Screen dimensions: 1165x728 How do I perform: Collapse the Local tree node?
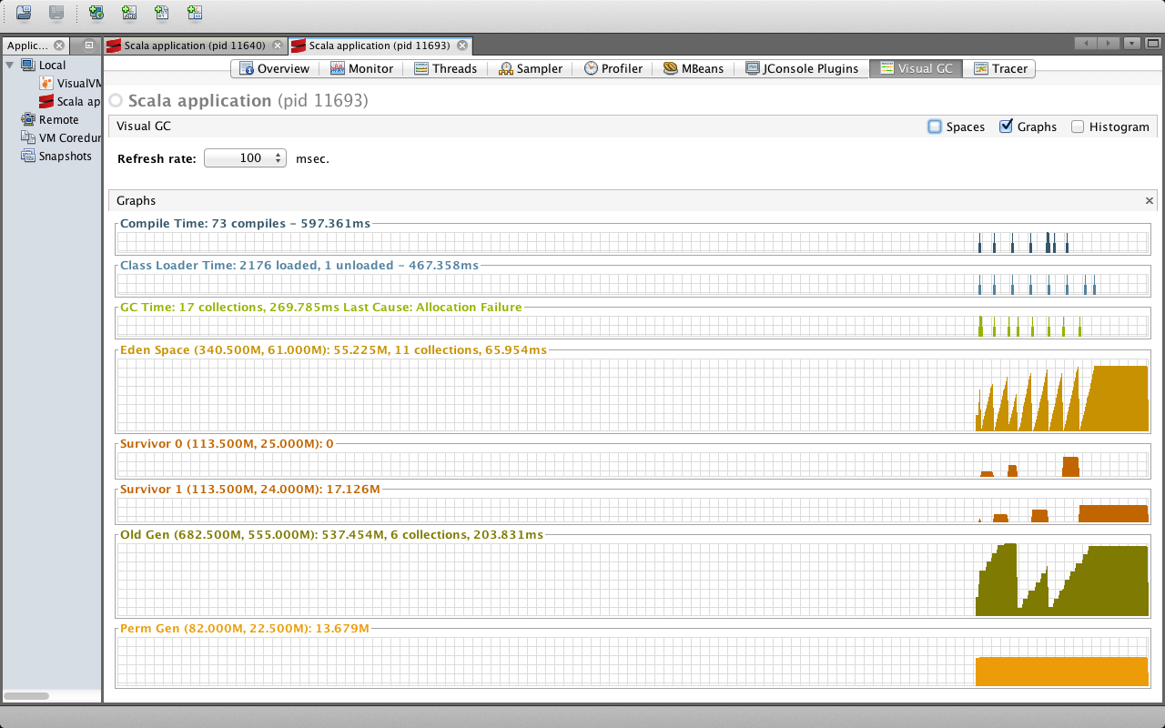(10, 65)
